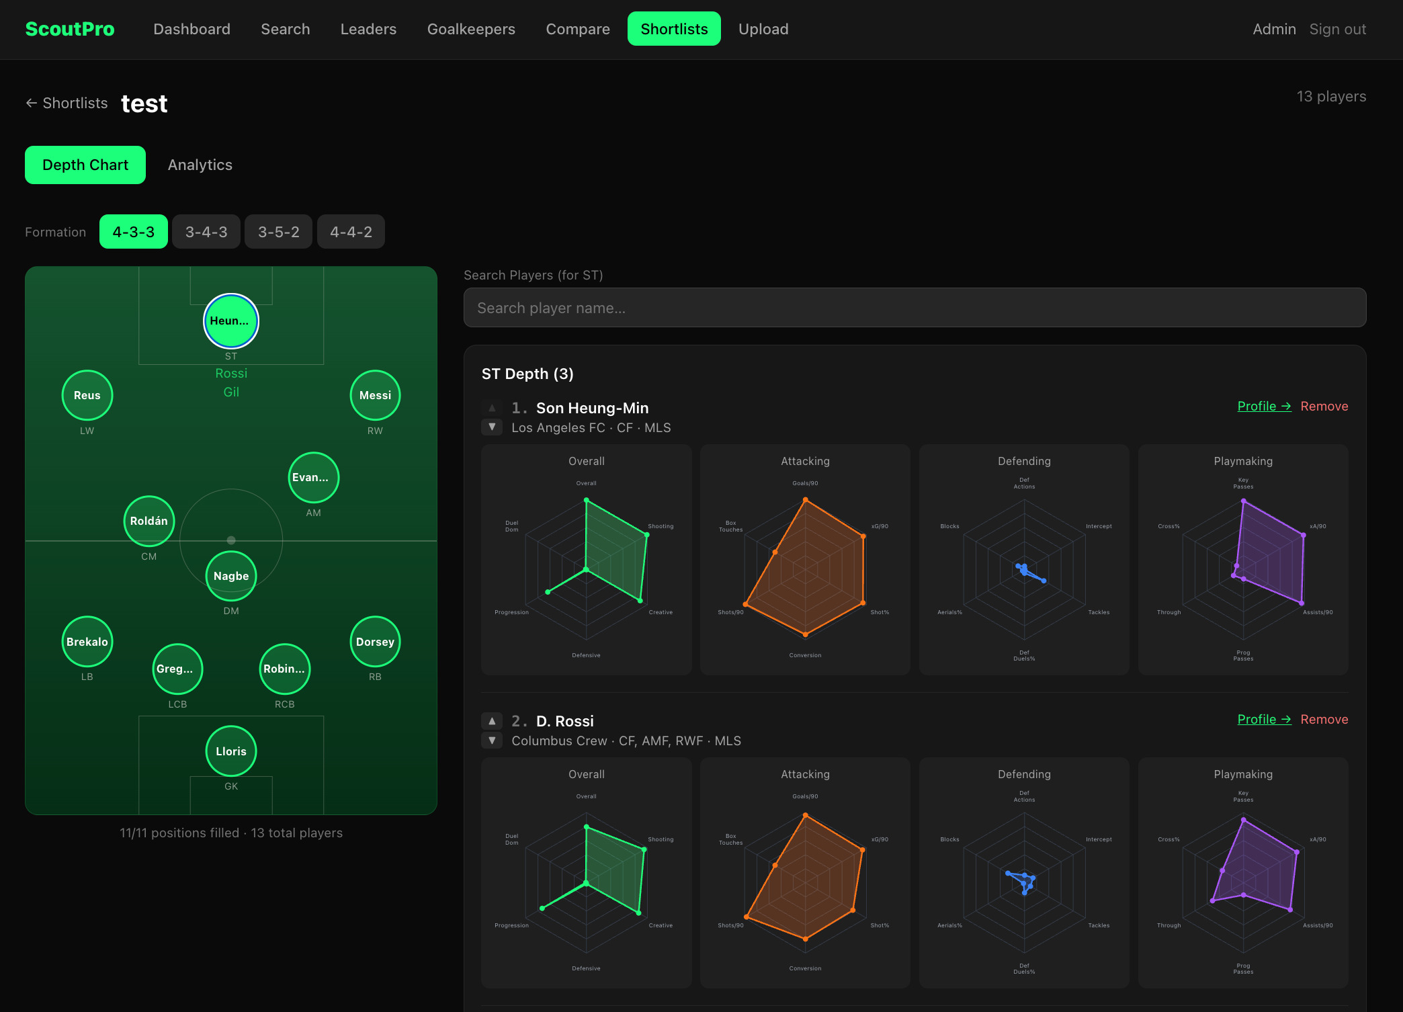The width and height of the screenshot is (1403, 1012).
Task: Switch to the 3-5-2 formation
Action: 278,231
